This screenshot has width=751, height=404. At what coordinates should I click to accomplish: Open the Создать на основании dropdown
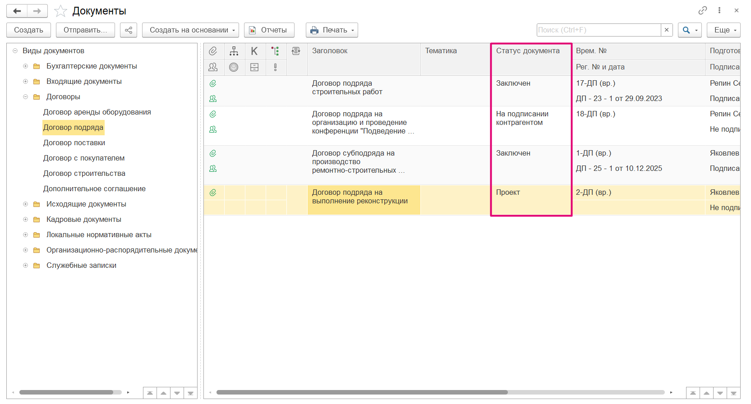click(190, 30)
